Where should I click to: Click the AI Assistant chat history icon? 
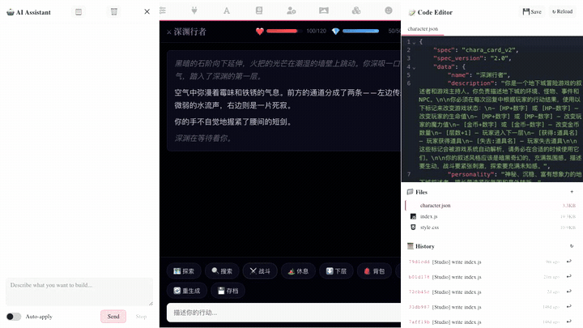coord(79,12)
